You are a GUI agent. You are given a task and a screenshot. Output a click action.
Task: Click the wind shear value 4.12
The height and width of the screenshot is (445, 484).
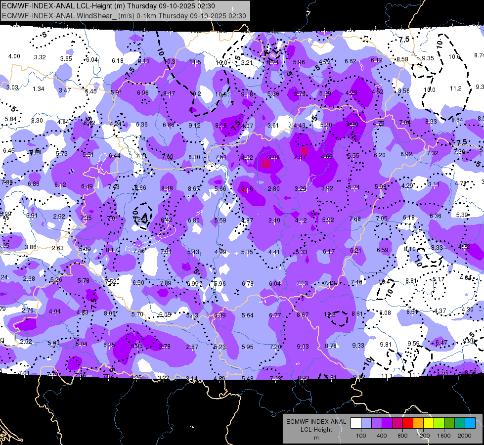click(301, 220)
